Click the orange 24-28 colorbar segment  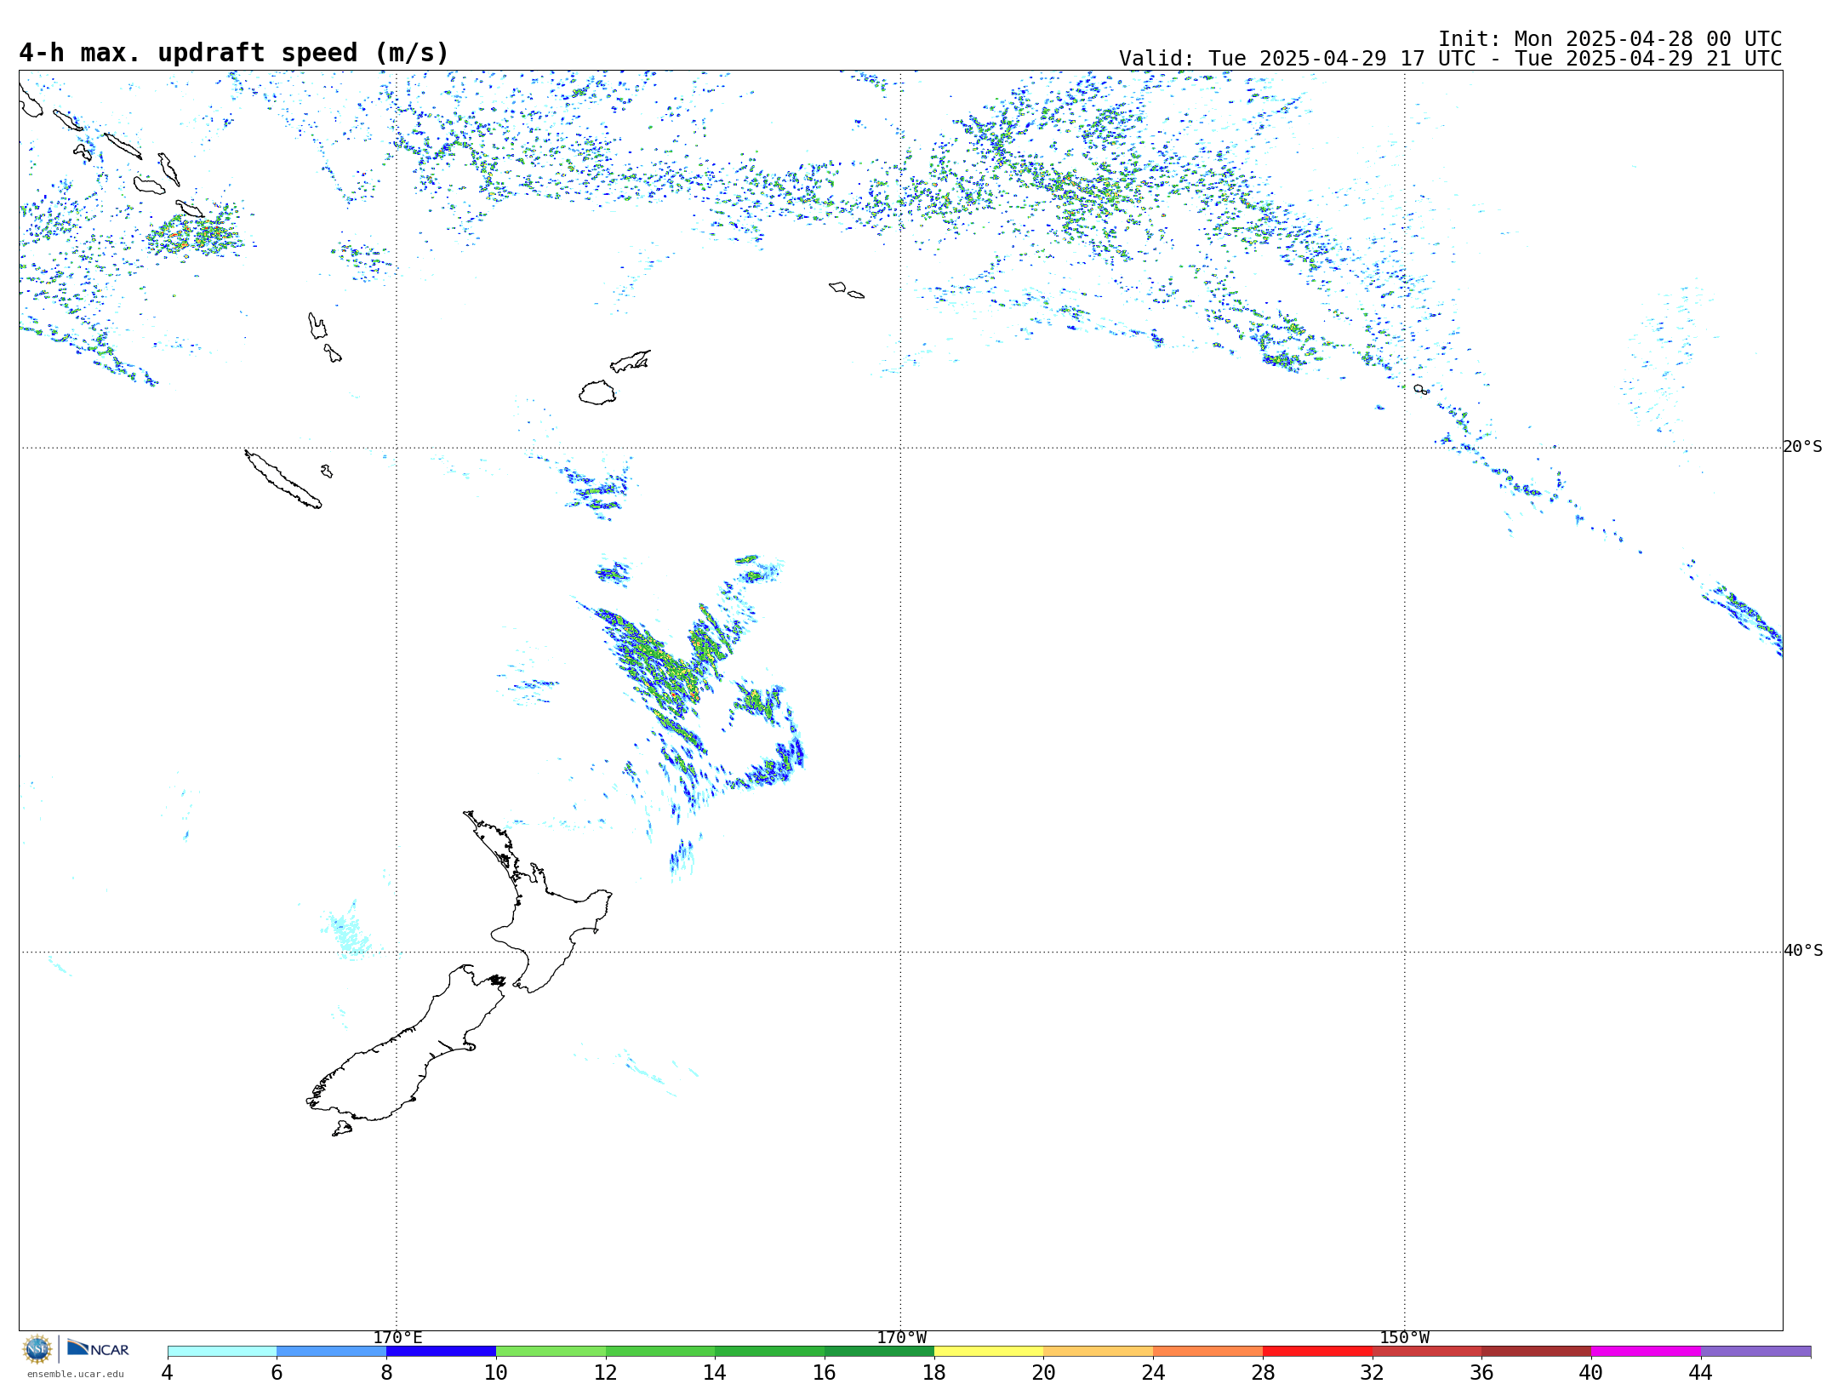coord(1208,1352)
